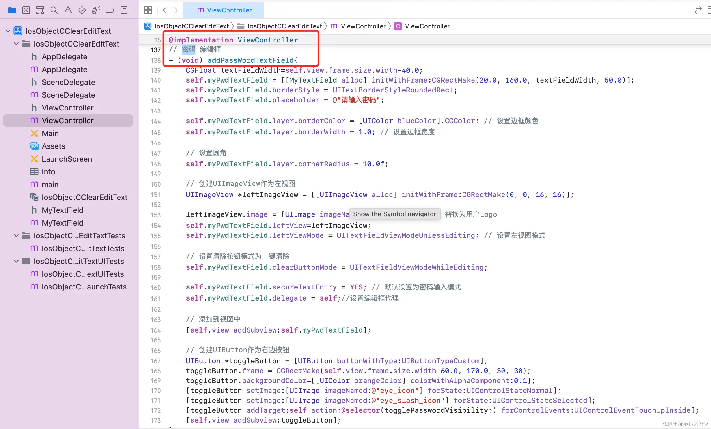This screenshot has width=711, height=429.
Task: Open the Debug navigator spray icon
Action: point(96,10)
